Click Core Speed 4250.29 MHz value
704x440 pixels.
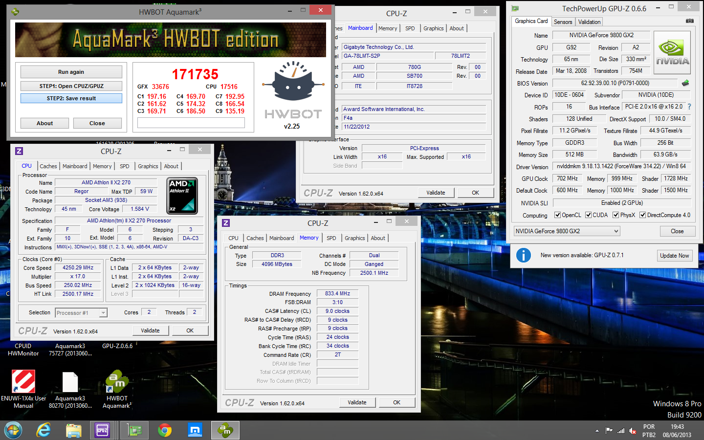tap(78, 268)
